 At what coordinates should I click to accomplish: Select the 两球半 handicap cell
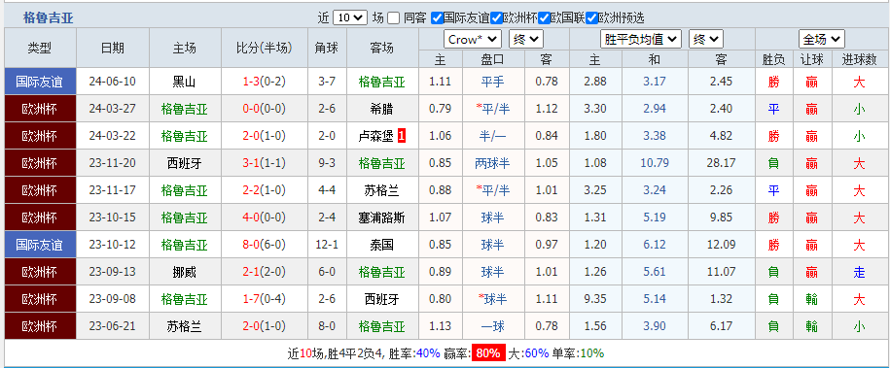tap(492, 163)
